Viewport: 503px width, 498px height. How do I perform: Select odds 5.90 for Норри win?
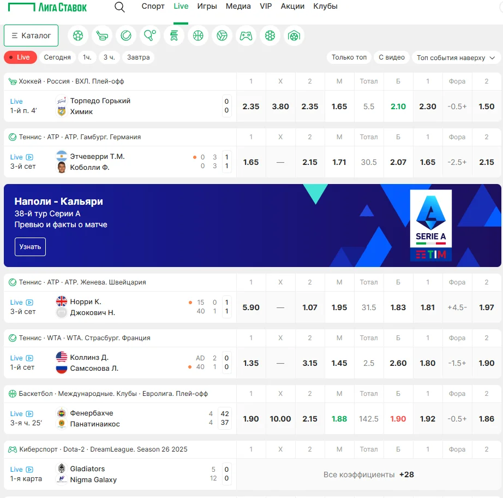pyautogui.click(x=251, y=307)
